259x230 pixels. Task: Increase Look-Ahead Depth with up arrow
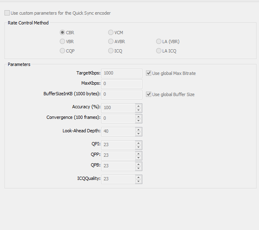(x=138, y=129)
